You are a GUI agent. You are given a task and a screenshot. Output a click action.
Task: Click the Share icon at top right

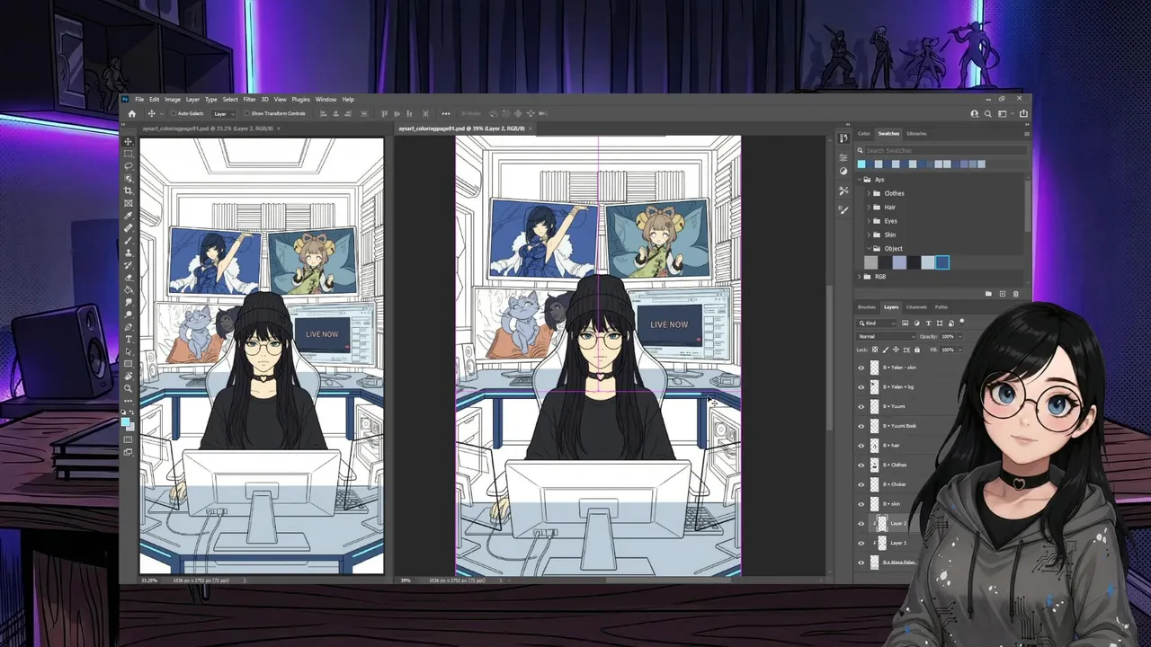1023,113
